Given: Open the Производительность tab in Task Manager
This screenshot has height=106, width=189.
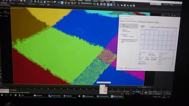Looking at the screenshot, I should (x=131, y=21).
